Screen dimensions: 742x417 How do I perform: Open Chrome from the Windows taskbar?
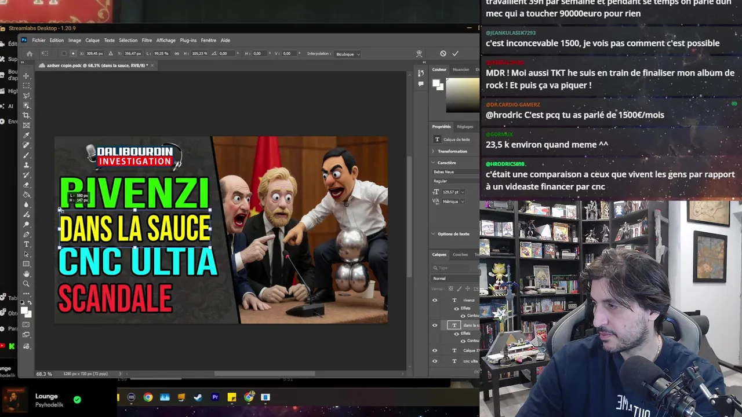point(148,397)
